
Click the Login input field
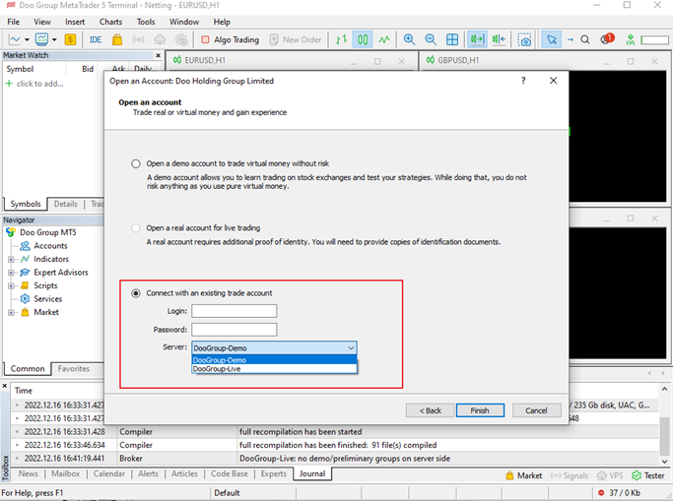pyautogui.click(x=234, y=311)
